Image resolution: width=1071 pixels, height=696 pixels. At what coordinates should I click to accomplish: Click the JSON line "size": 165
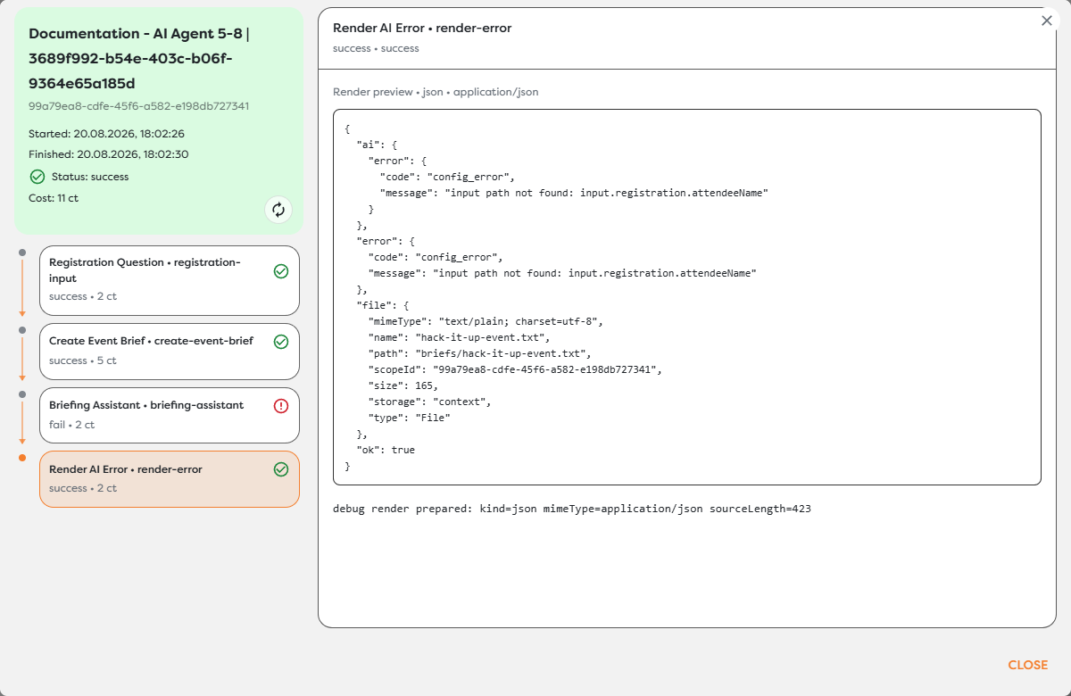point(403,385)
